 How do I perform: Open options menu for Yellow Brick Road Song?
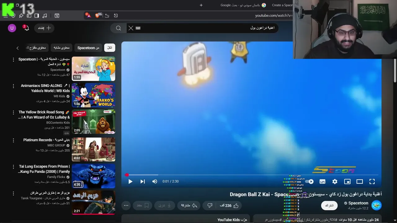(x=13, y=112)
